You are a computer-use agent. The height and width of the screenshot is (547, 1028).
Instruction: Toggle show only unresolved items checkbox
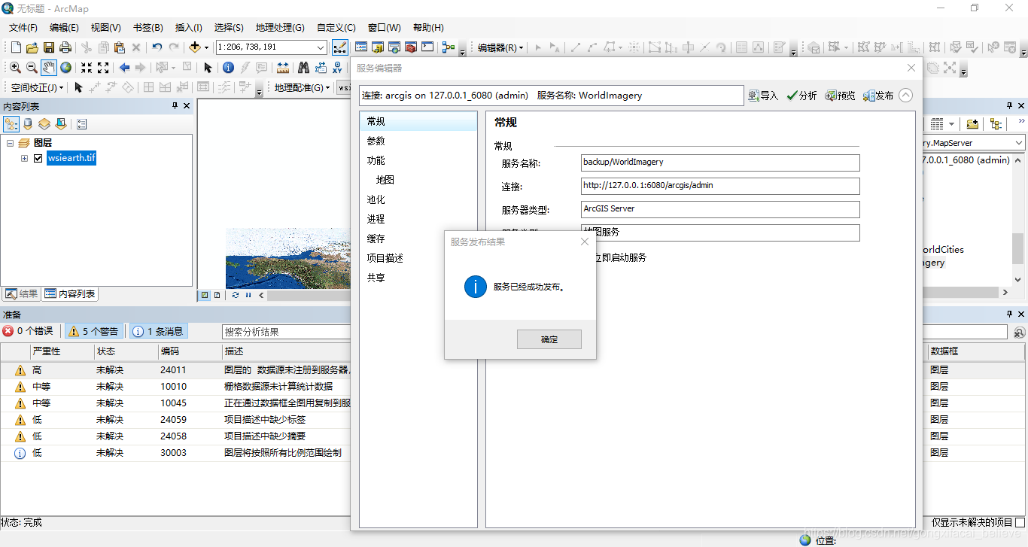[1020, 522]
